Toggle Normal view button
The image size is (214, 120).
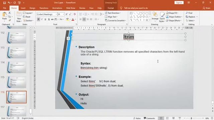(161, 118)
